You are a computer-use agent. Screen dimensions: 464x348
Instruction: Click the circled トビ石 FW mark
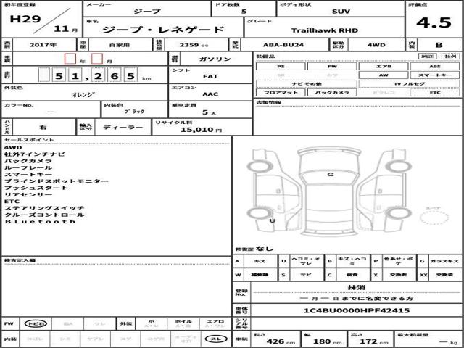pyautogui.click(x=36, y=324)
